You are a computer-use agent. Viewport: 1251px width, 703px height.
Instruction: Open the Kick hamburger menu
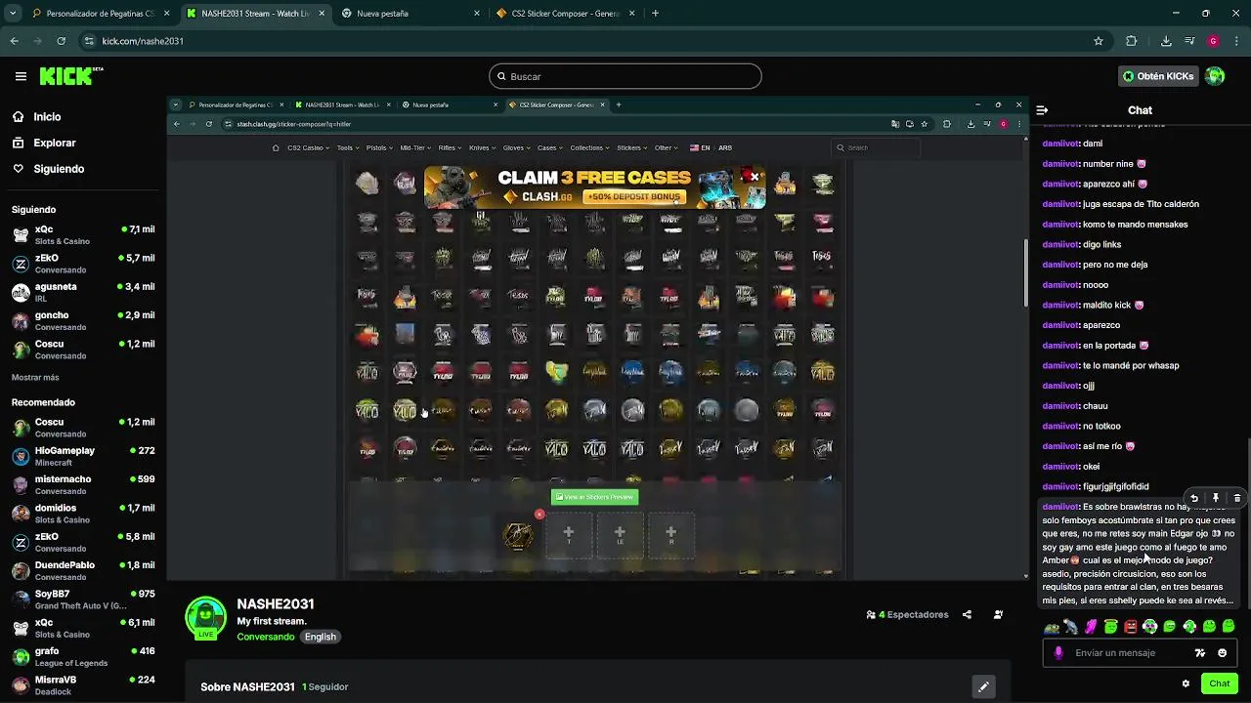click(21, 76)
